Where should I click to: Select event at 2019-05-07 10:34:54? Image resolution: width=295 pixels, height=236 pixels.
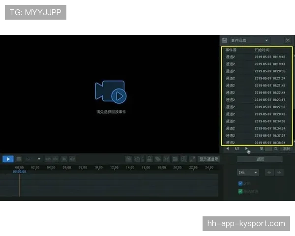(x=257, y=128)
